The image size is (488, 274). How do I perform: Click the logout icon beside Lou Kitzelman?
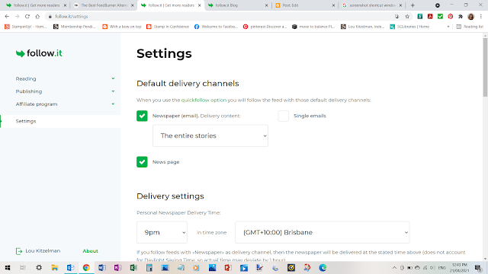[19, 251]
